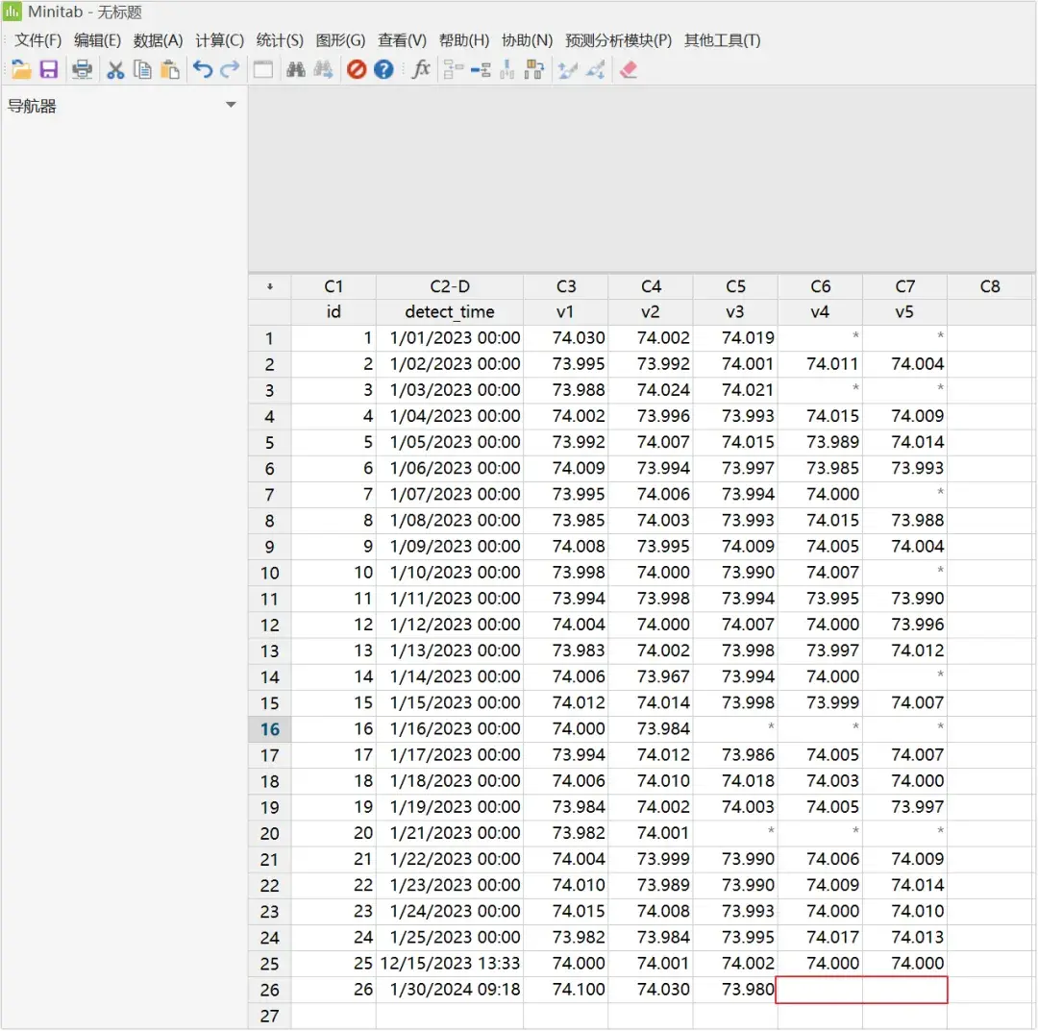
Task: Click the orange columns with arrow toolbar icon
Action: pos(533,69)
